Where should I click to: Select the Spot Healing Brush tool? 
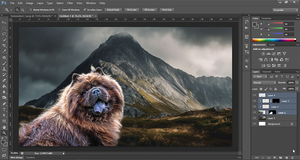coord(4,58)
